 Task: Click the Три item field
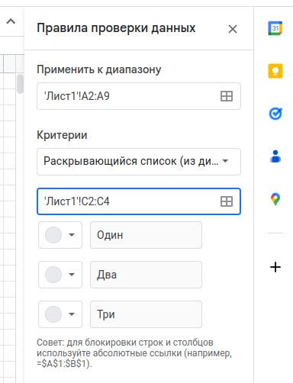(146, 314)
